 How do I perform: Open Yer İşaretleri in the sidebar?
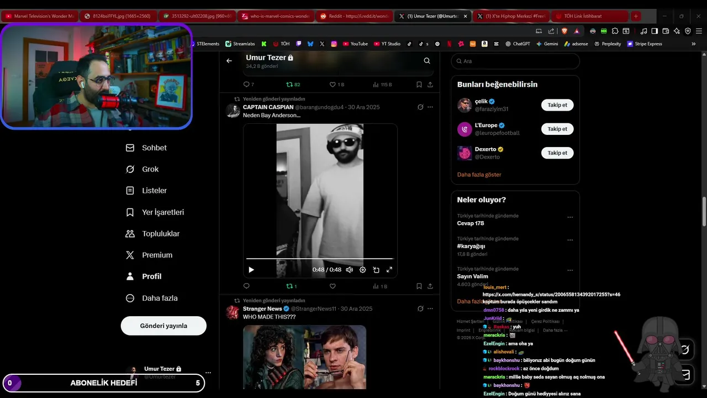click(155, 212)
